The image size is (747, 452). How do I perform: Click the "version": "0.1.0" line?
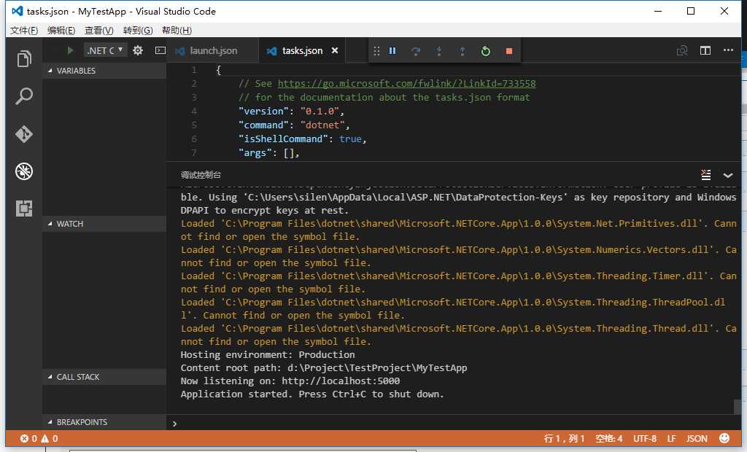(x=291, y=112)
